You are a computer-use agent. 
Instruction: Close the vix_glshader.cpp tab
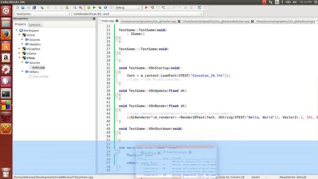click(179, 21)
